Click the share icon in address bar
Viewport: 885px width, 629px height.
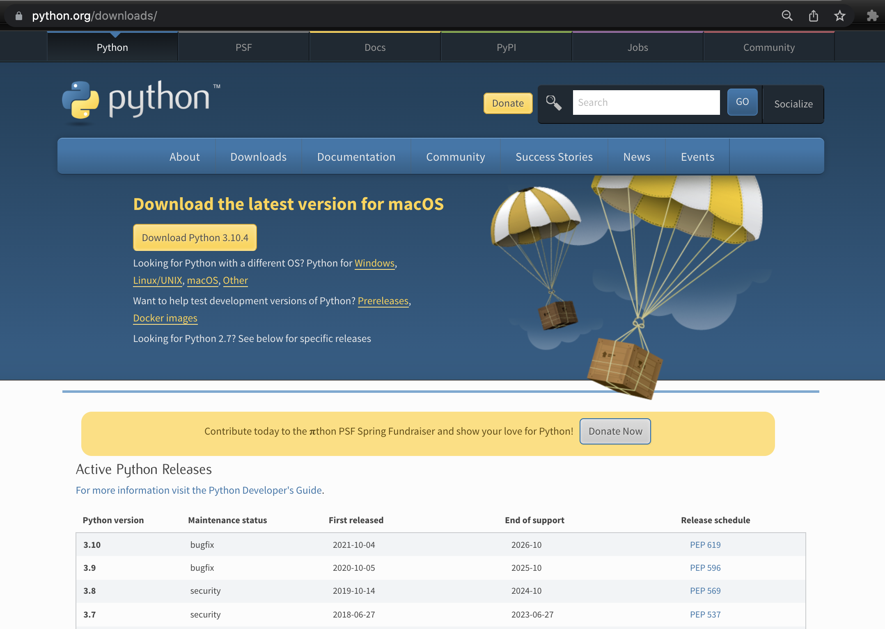pyautogui.click(x=813, y=16)
